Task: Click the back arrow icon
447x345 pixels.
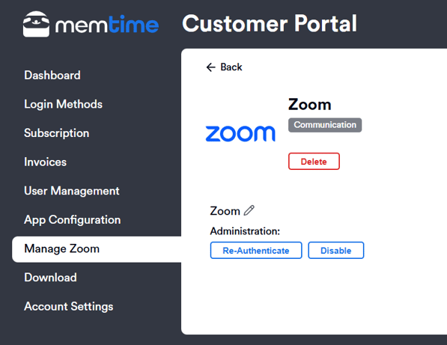Action: pyautogui.click(x=210, y=67)
